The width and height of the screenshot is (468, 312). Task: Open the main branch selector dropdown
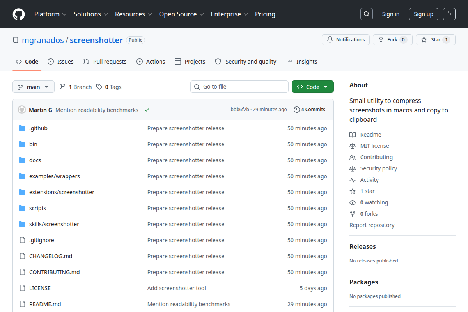[33, 87]
